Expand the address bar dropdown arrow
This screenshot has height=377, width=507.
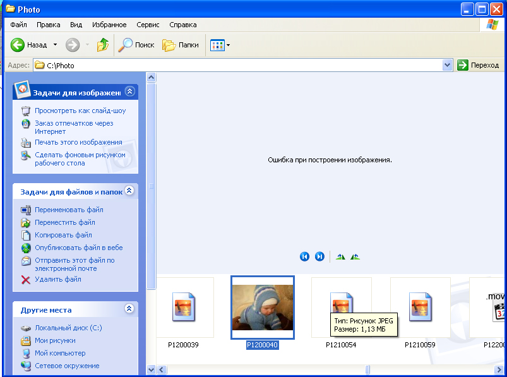[448, 65]
